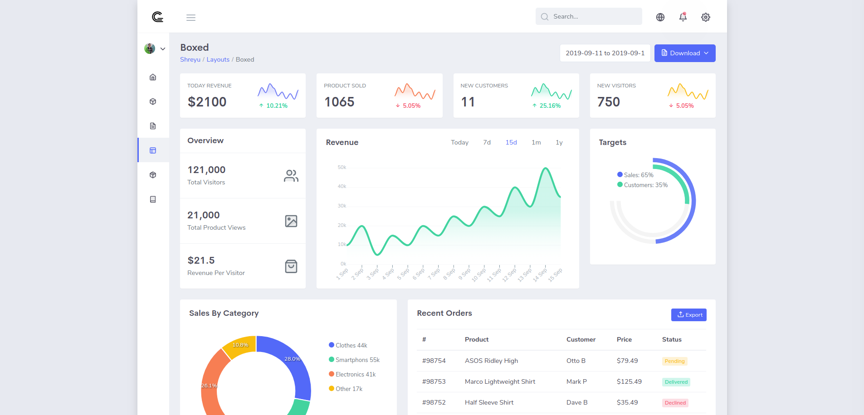
Task: Click the Shreyu logo icon
Action: 157,17
